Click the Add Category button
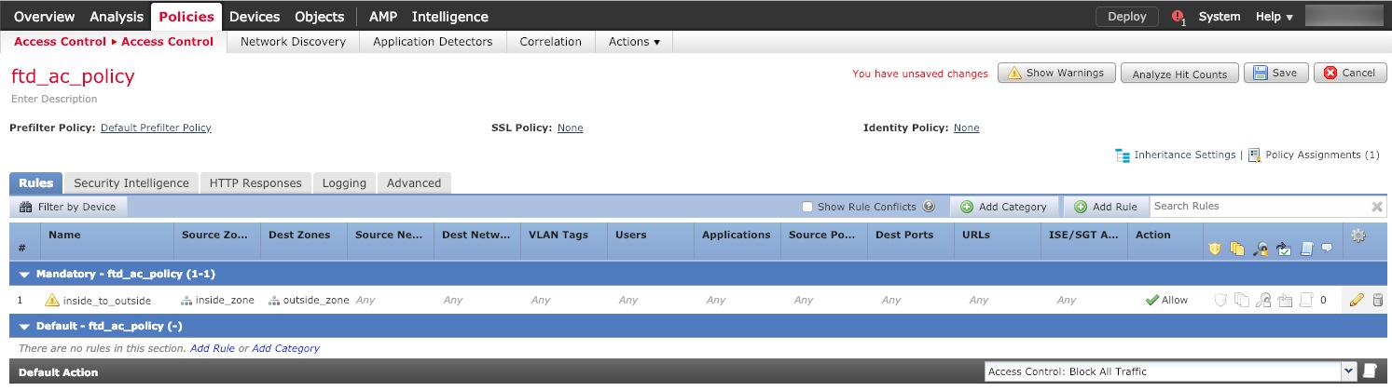 tap(1003, 207)
